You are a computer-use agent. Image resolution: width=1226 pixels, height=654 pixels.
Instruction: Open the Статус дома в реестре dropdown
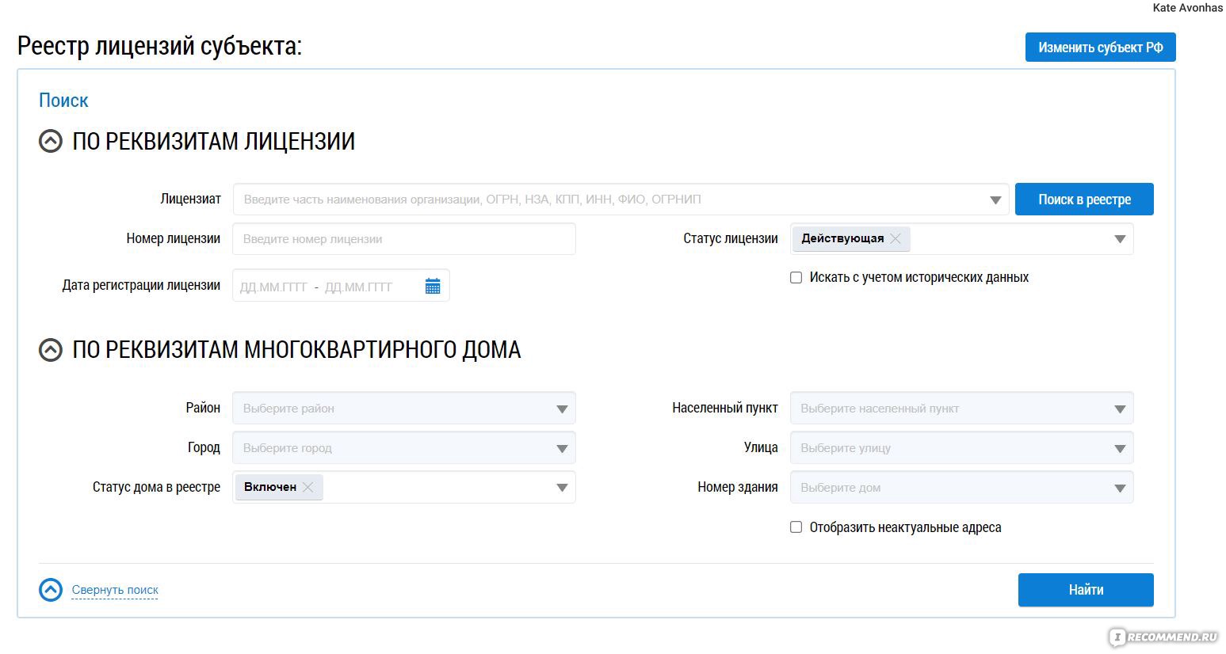[x=562, y=488]
